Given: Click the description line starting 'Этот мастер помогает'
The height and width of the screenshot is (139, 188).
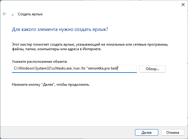Looking at the screenshot, I should 90,44.
